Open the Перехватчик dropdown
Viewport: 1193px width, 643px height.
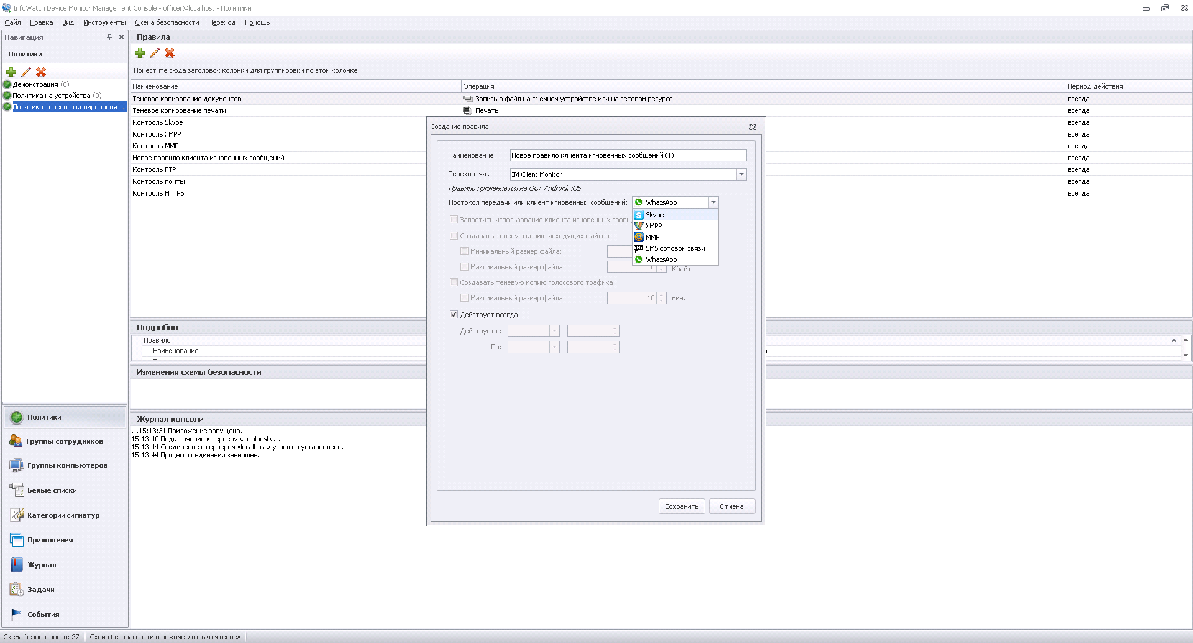click(x=741, y=174)
